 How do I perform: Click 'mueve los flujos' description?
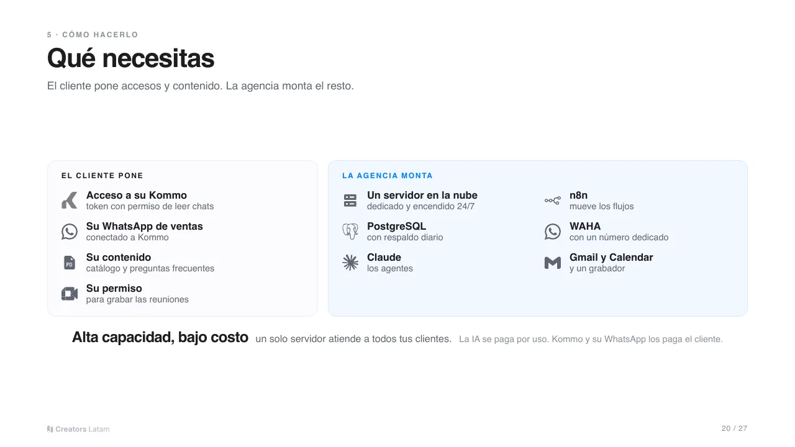[602, 206]
